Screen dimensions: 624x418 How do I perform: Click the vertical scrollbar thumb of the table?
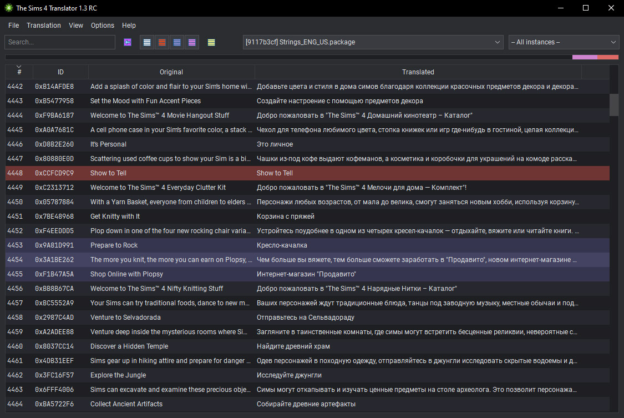click(614, 105)
